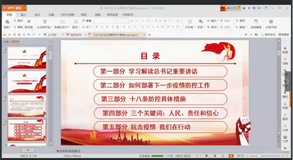Switch to the 我的WPS document tab
293x160 pixels.
(74, 35)
